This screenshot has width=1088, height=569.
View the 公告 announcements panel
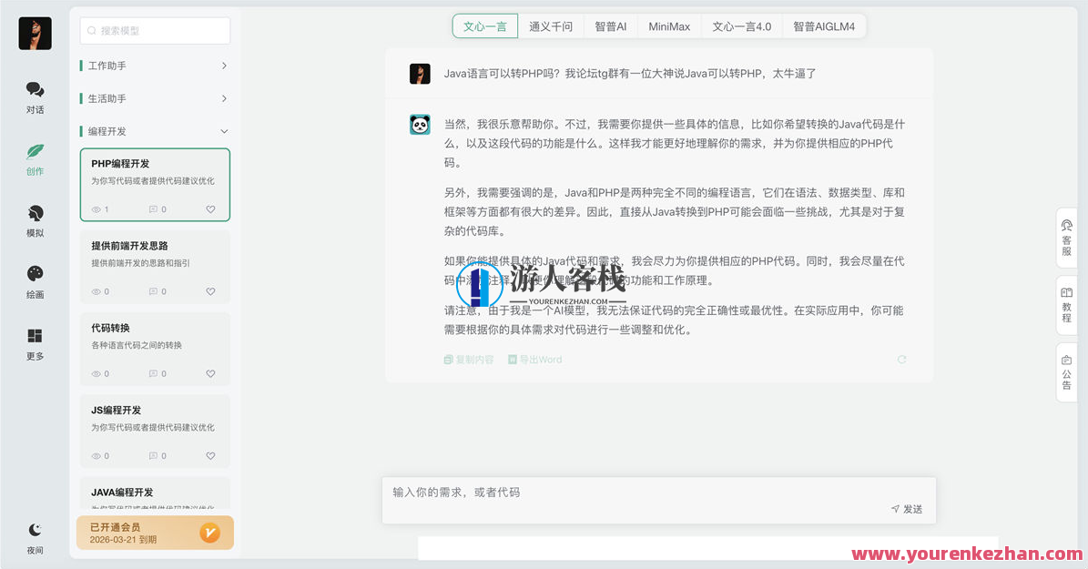click(x=1066, y=371)
